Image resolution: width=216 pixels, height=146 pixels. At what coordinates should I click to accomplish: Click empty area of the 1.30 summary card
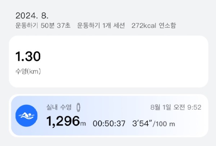124,61
